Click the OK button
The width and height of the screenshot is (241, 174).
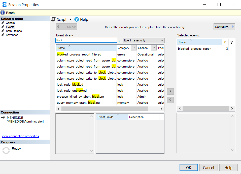tap(188, 167)
